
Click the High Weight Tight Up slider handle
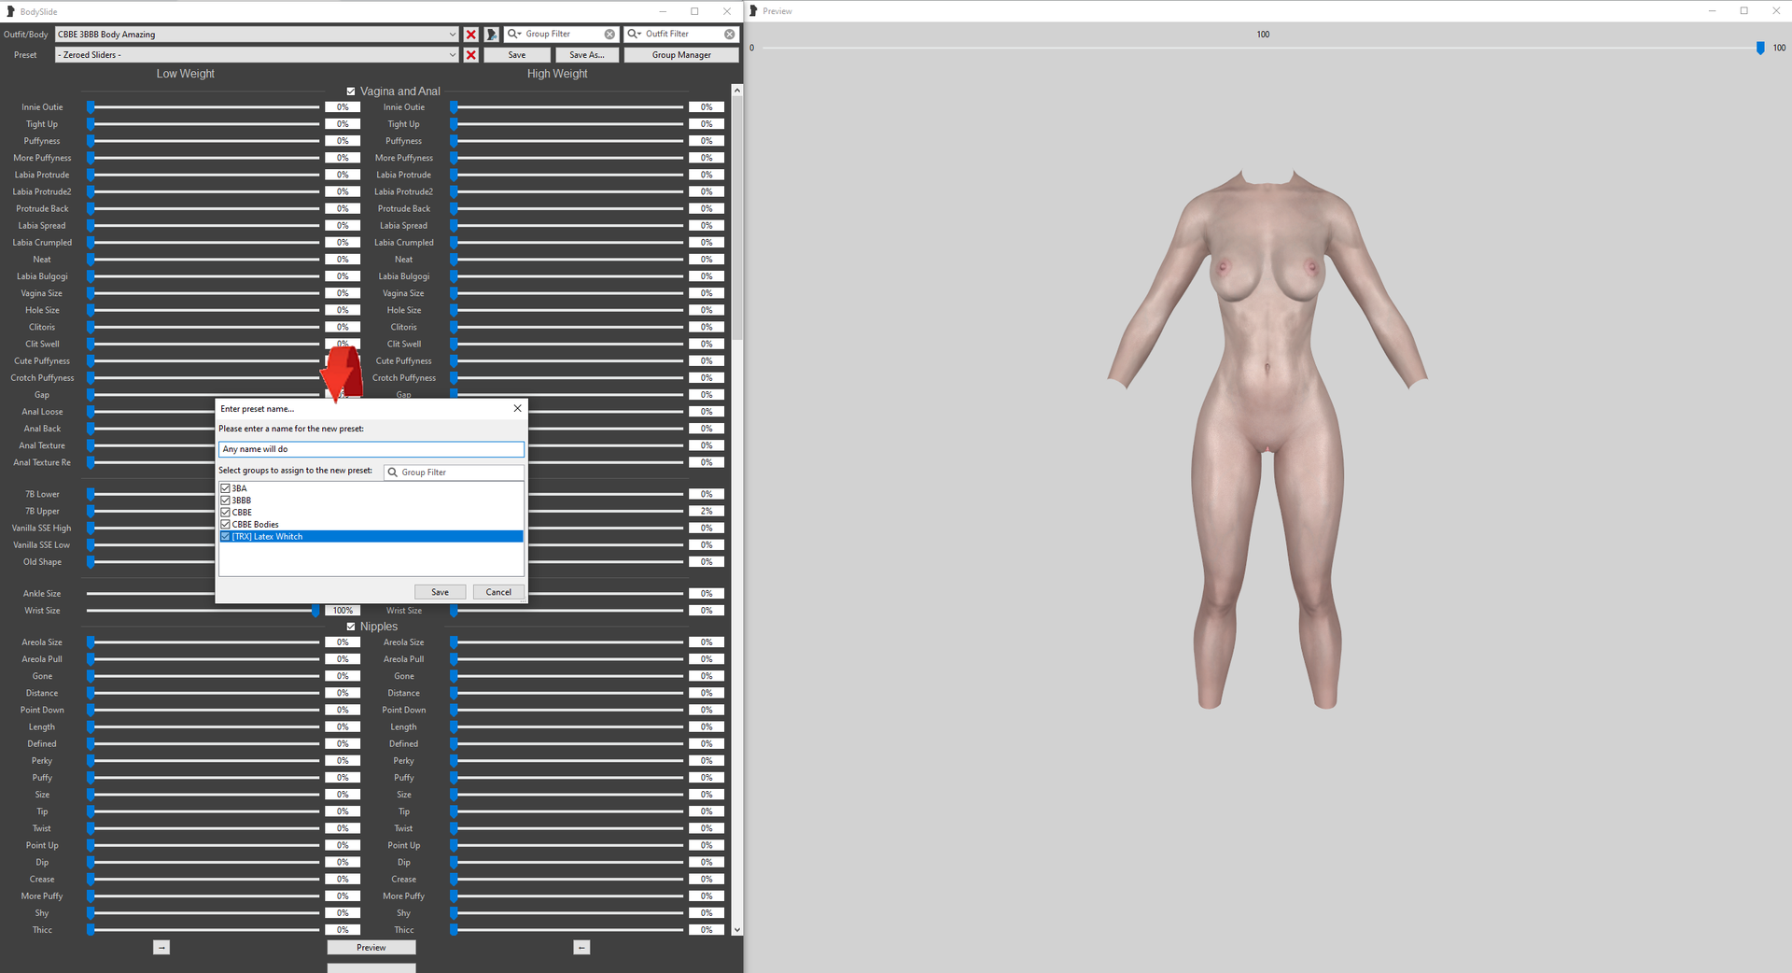pos(454,124)
